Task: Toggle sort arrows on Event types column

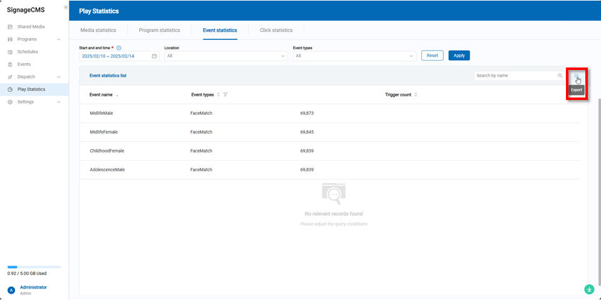Action: (218, 95)
